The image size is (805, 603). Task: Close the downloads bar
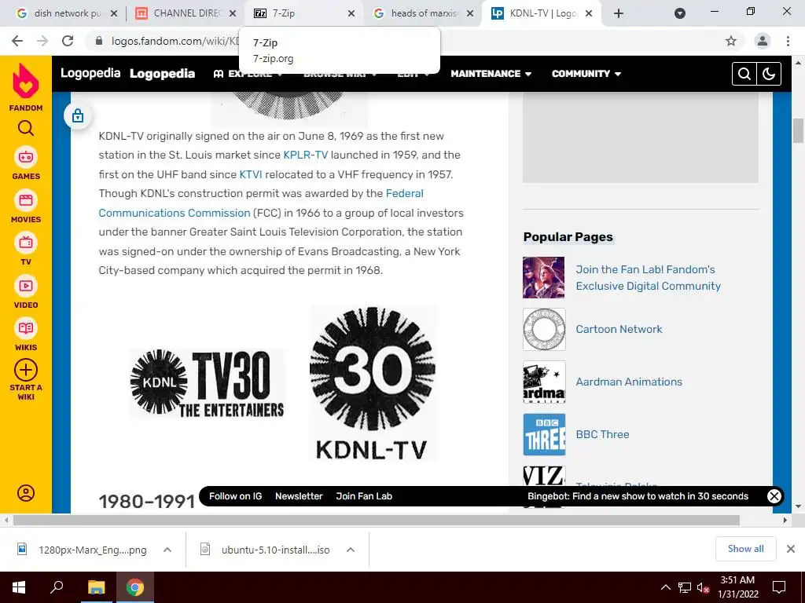point(791,549)
